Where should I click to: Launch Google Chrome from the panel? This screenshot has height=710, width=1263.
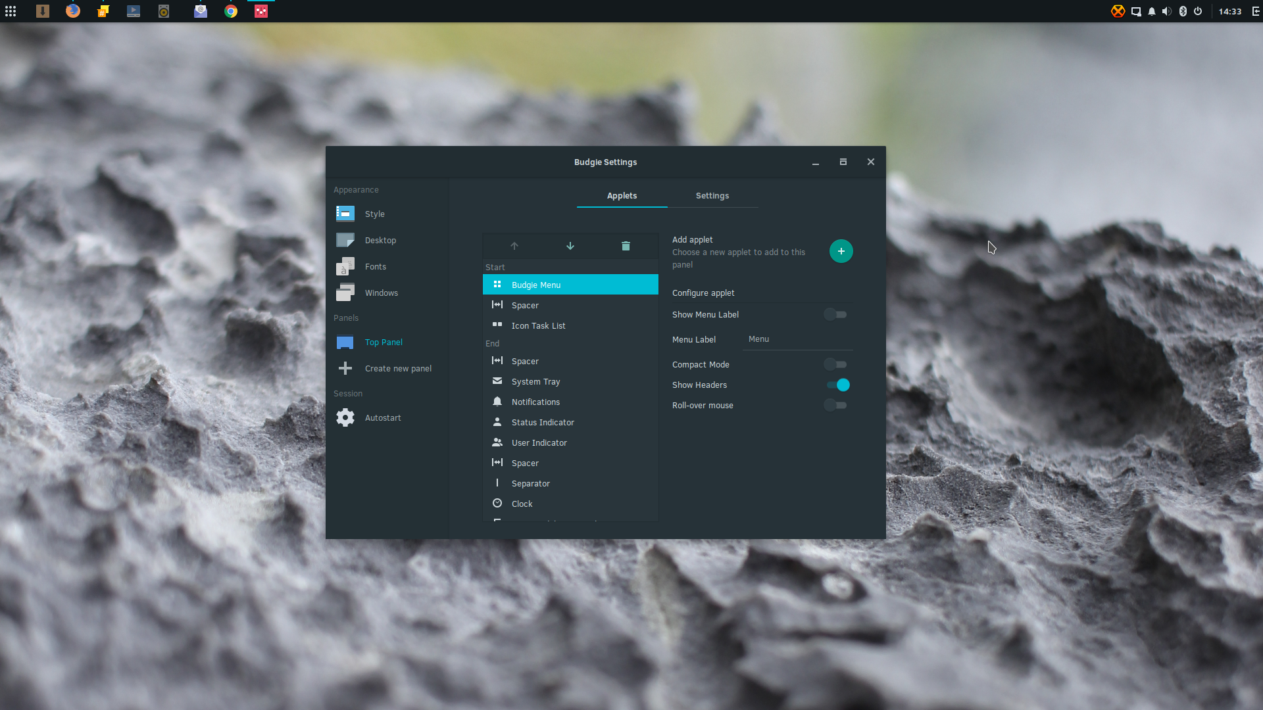tap(231, 11)
